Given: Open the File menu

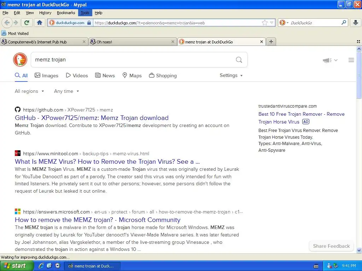Looking at the screenshot, I should tap(5, 13).
